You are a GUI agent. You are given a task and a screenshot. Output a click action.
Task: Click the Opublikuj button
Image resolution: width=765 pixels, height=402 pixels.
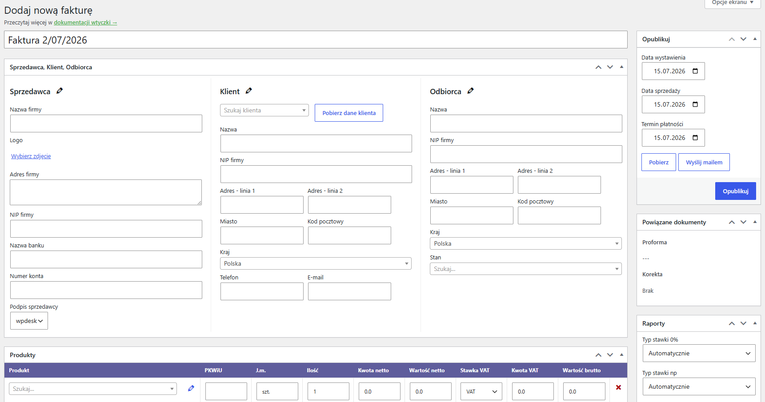(736, 191)
